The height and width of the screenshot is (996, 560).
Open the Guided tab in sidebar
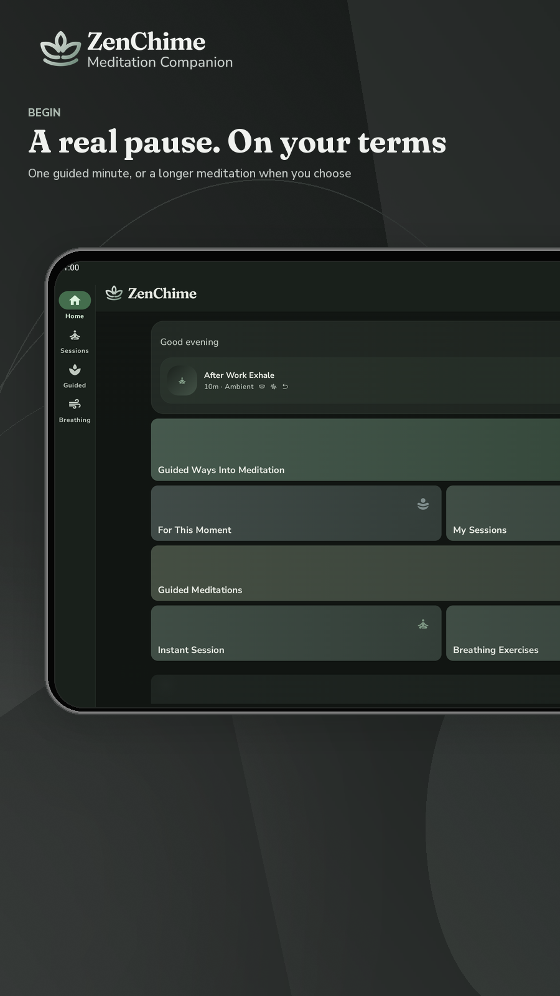point(75,377)
